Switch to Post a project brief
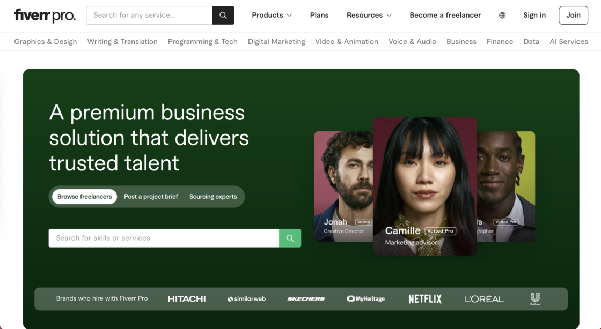This screenshot has width=601, height=329. pos(151,197)
